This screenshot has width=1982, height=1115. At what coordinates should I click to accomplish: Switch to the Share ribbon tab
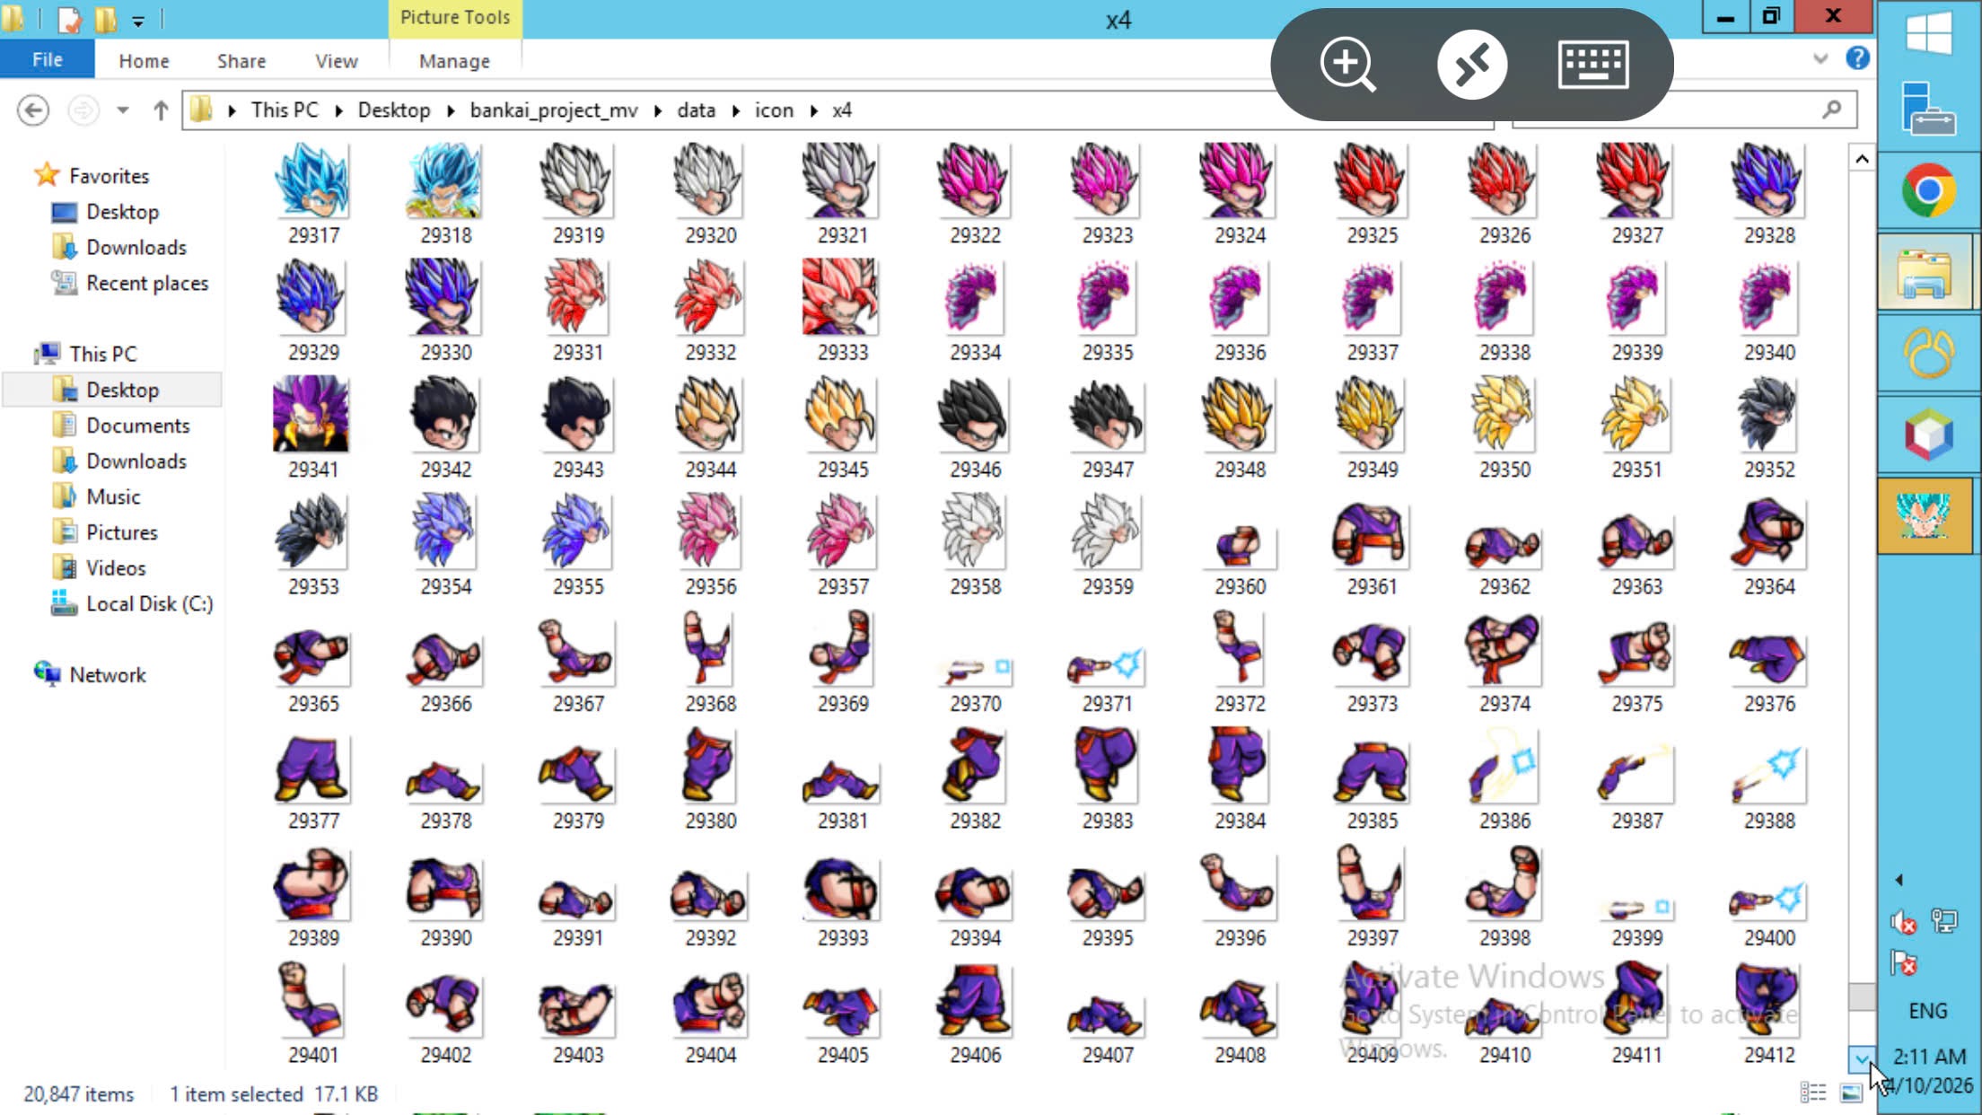(241, 61)
